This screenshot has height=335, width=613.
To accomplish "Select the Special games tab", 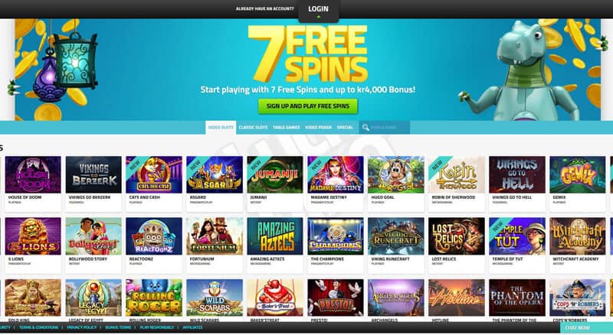I will click(x=345, y=127).
